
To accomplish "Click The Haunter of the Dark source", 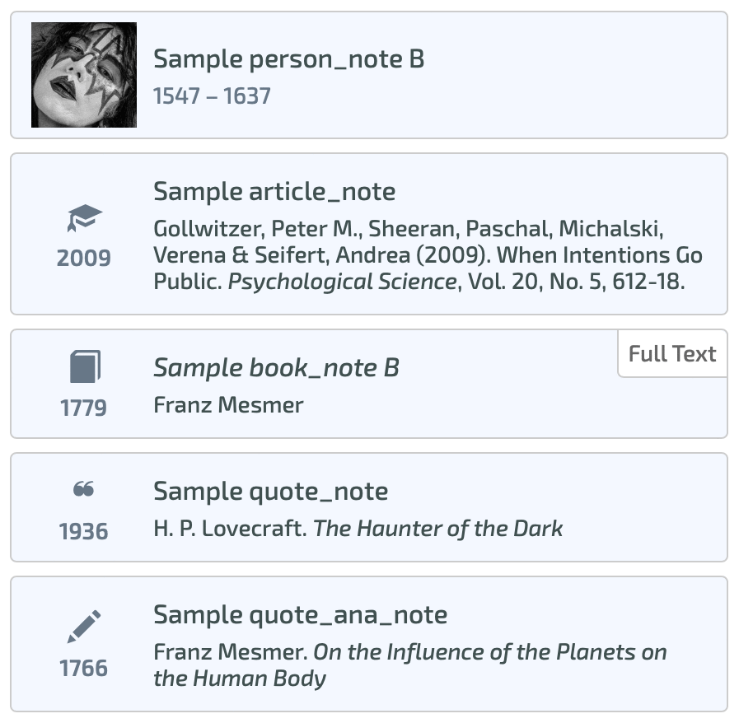I will (x=438, y=529).
